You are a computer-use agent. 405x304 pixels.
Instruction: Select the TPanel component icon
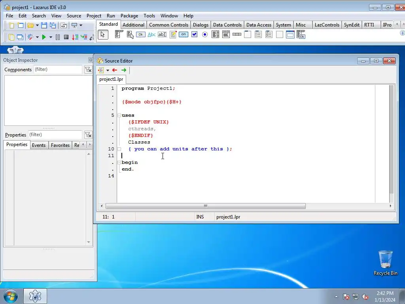point(280,34)
